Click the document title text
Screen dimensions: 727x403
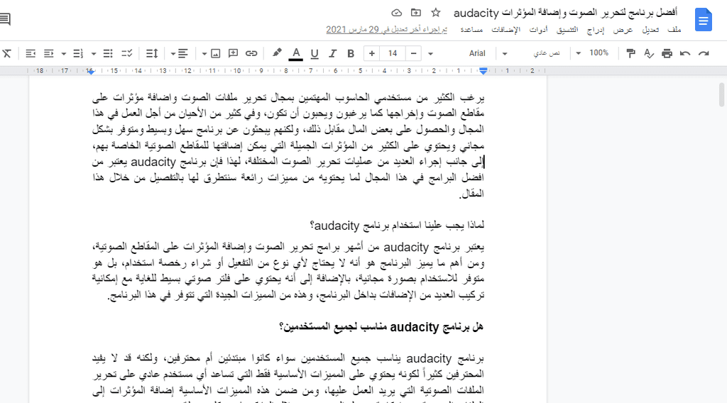pos(566,13)
